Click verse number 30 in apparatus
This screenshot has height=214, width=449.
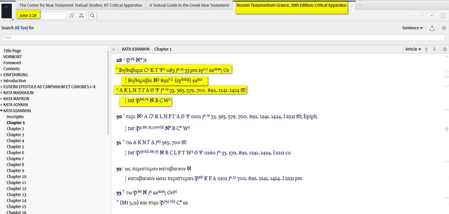[119, 117]
